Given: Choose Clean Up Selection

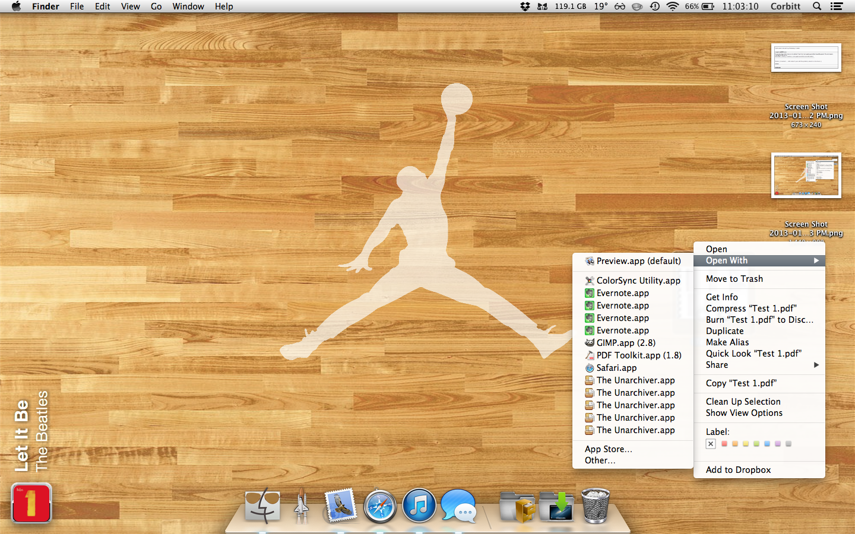Looking at the screenshot, I should [x=759, y=402].
